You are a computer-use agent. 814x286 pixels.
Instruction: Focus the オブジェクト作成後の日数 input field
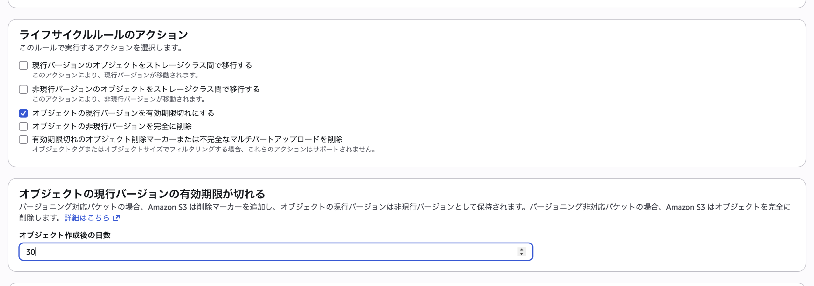tap(270, 252)
